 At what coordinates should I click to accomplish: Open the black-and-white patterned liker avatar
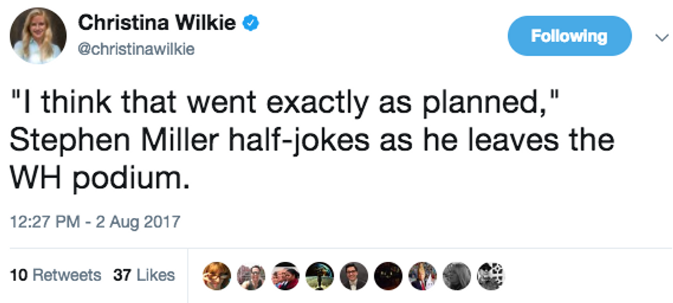[491, 276]
